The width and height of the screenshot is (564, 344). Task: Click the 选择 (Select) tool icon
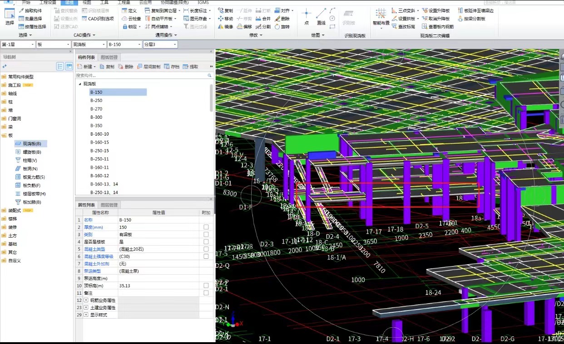click(x=10, y=17)
